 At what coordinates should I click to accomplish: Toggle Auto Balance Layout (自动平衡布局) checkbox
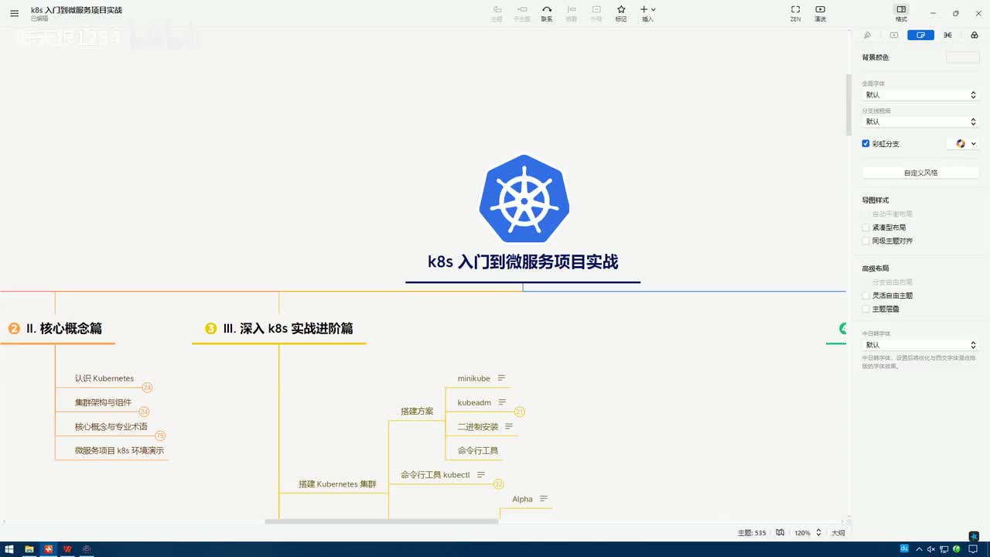click(x=865, y=214)
